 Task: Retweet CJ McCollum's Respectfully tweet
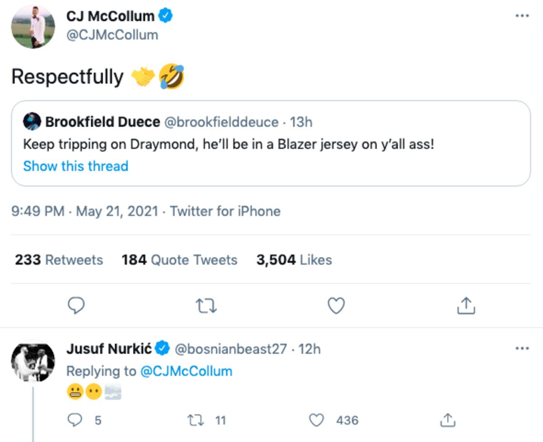(x=206, y=306)
